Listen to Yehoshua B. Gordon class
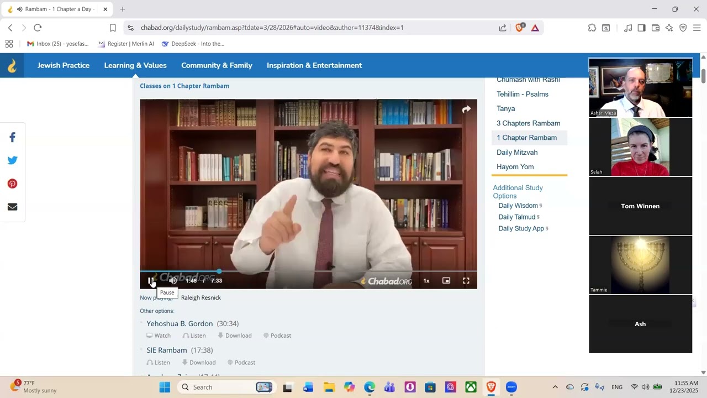 tap(194, 336)
